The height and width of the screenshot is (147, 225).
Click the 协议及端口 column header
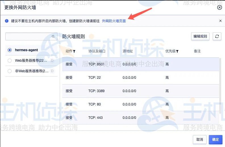coord(97,51)
